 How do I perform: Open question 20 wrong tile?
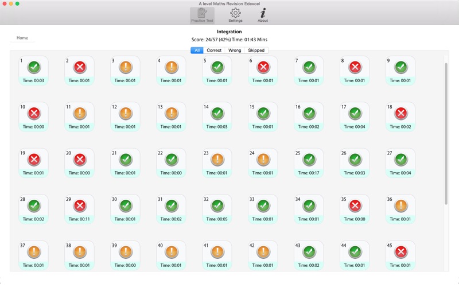click(79, 163)
